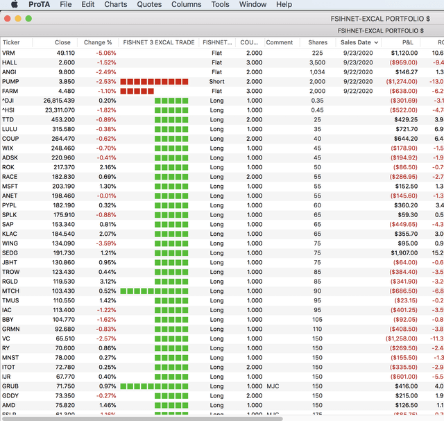Click the FISHNET 3 EXCAL TRADE column header
444x421 pixels.
(x=159, y=42)
